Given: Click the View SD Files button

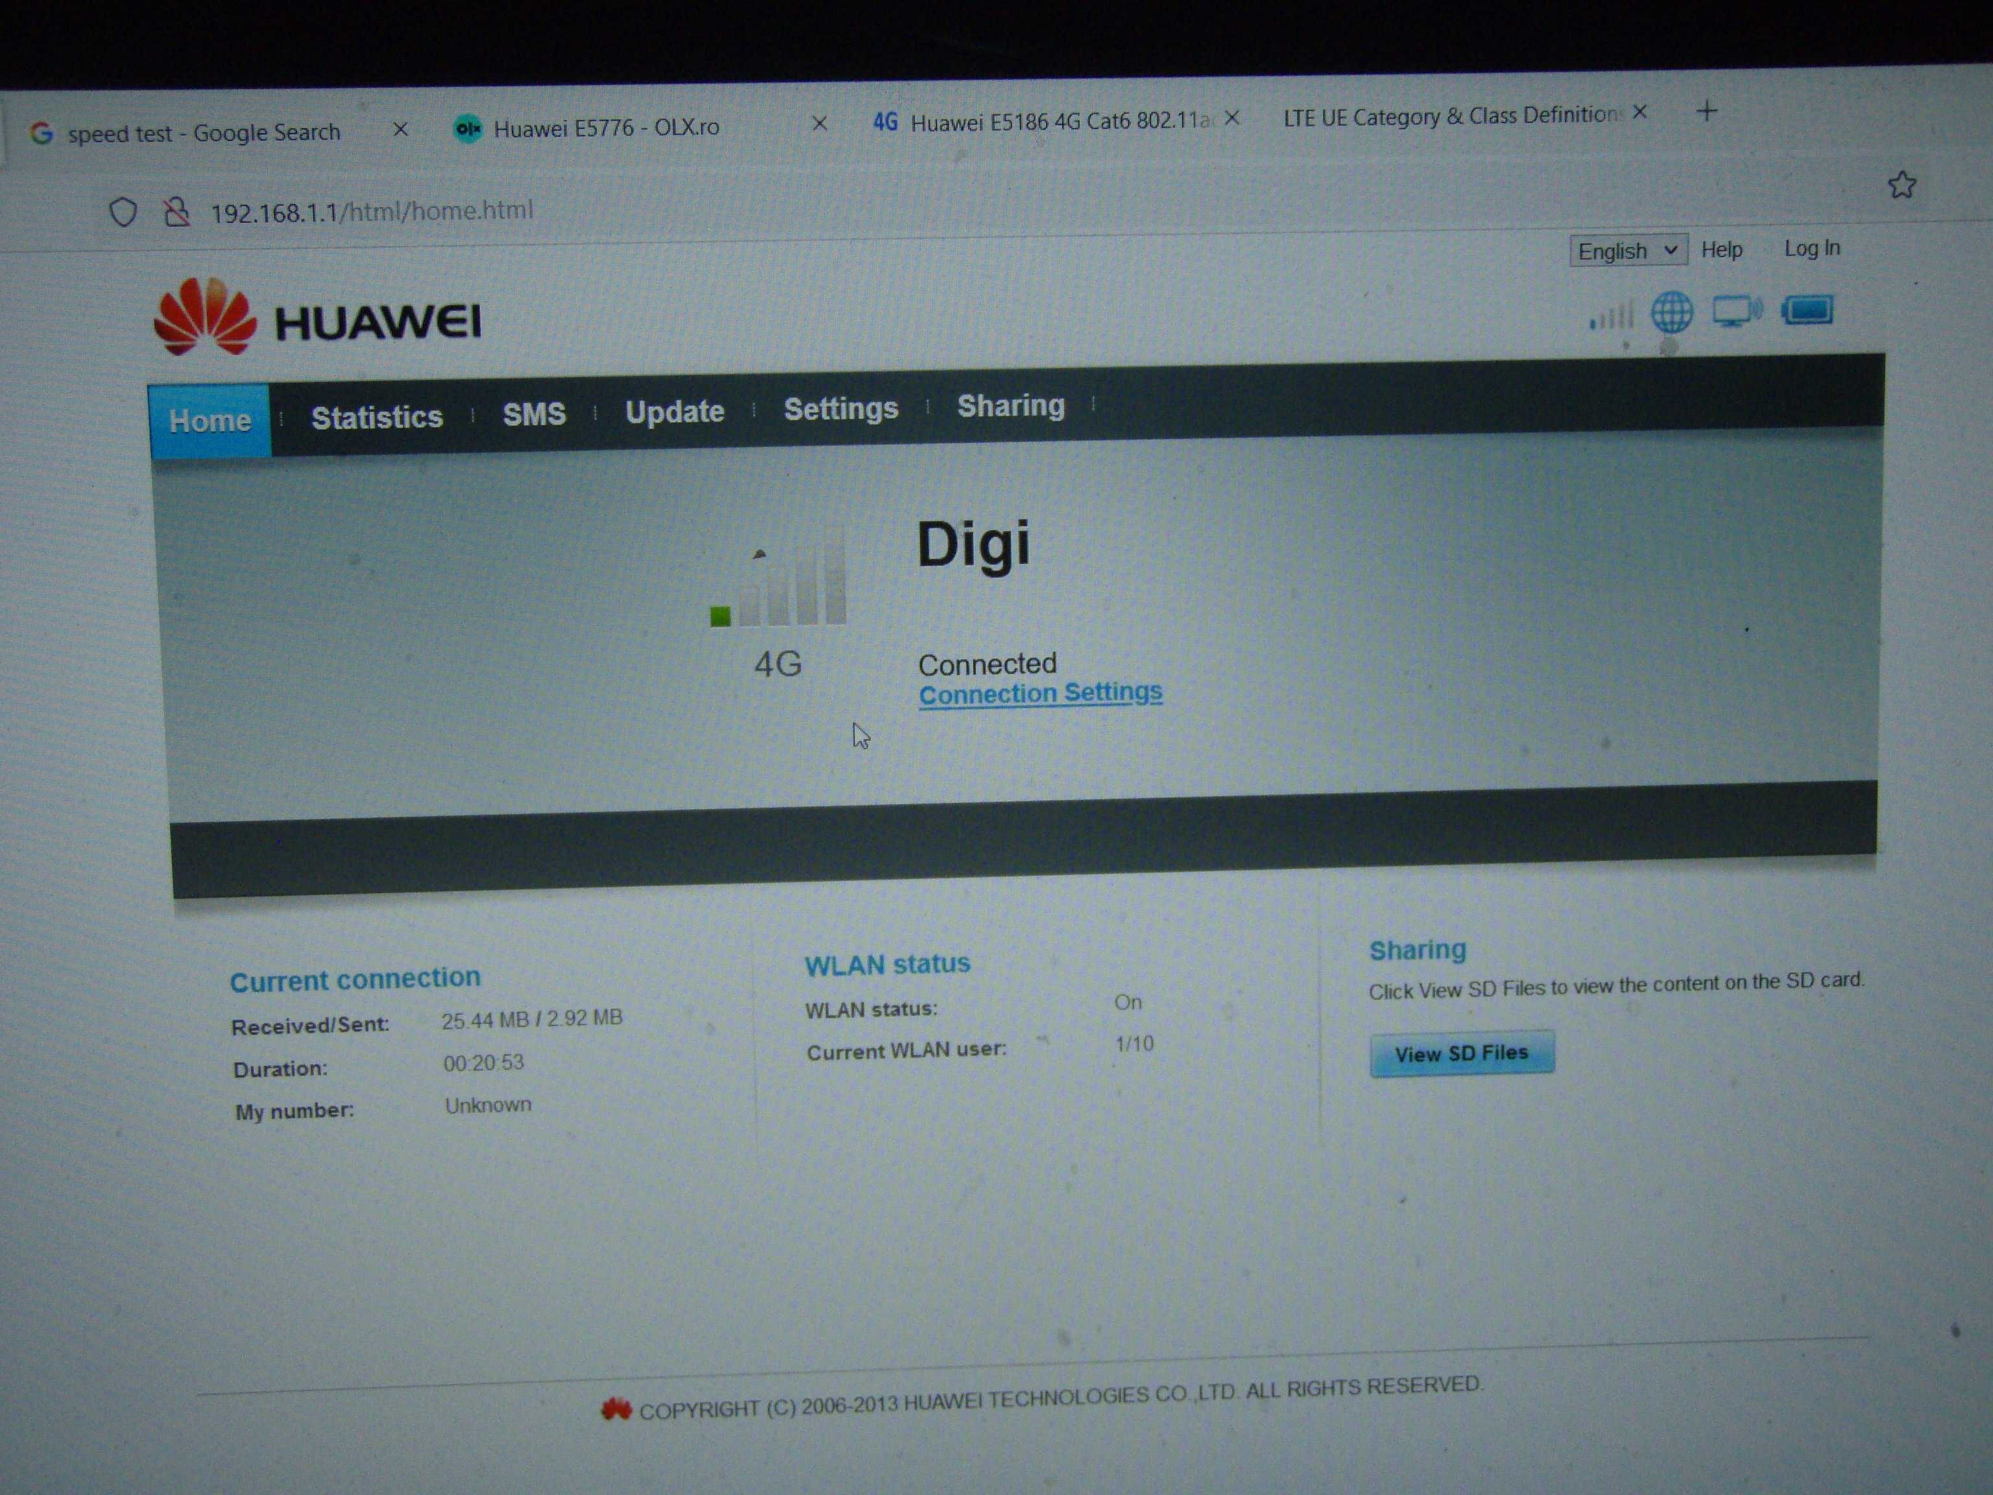Looking at the screenshot, I should click(x=1462, y=1053).
